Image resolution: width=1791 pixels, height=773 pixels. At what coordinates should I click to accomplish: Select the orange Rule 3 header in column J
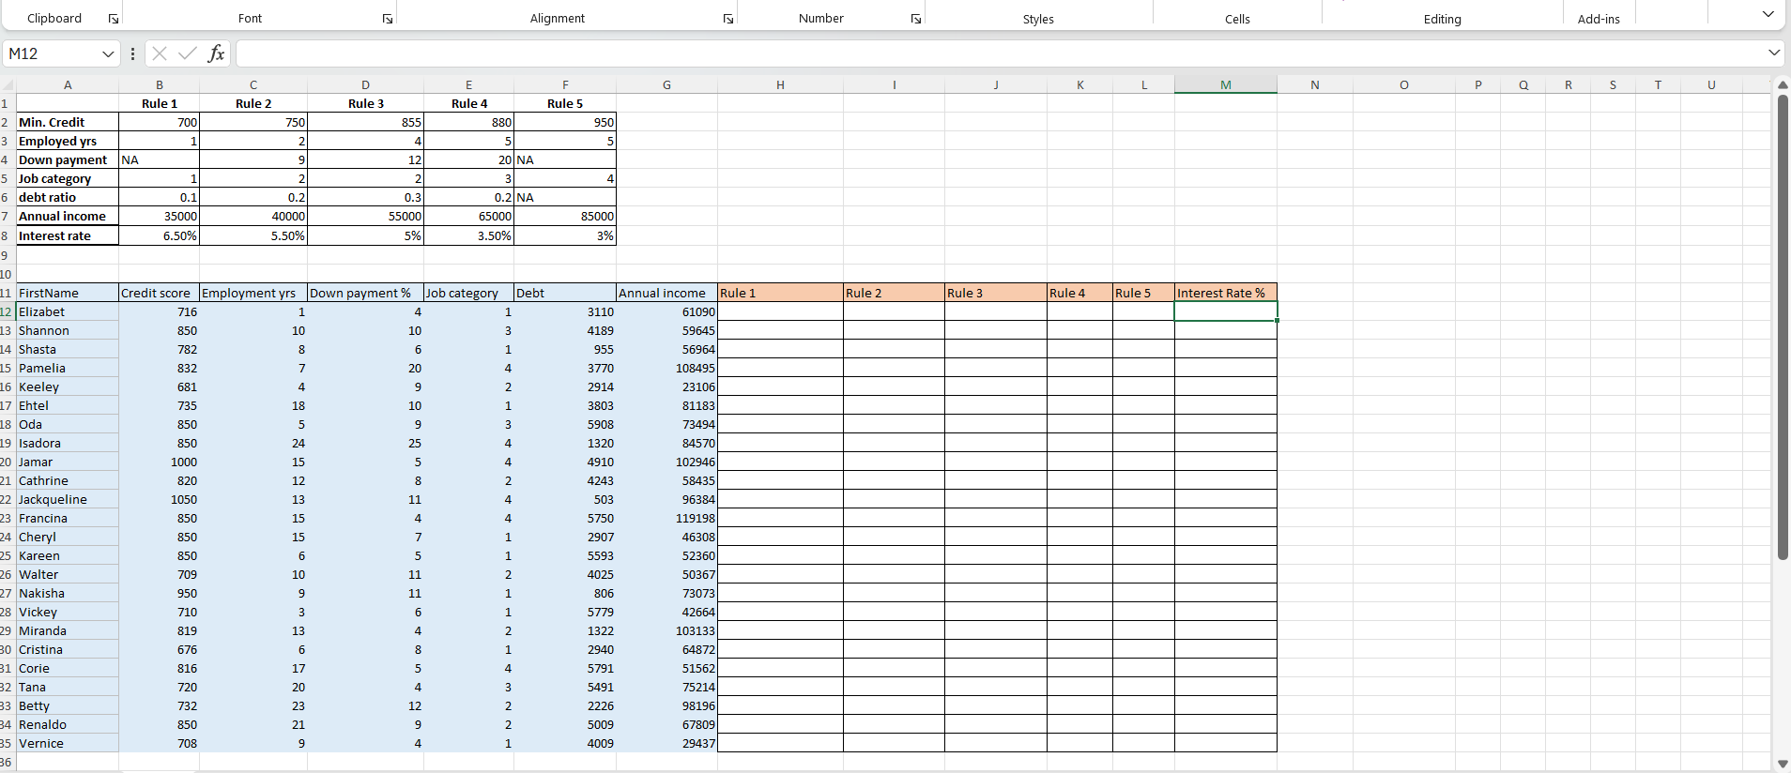click(996, 293)
